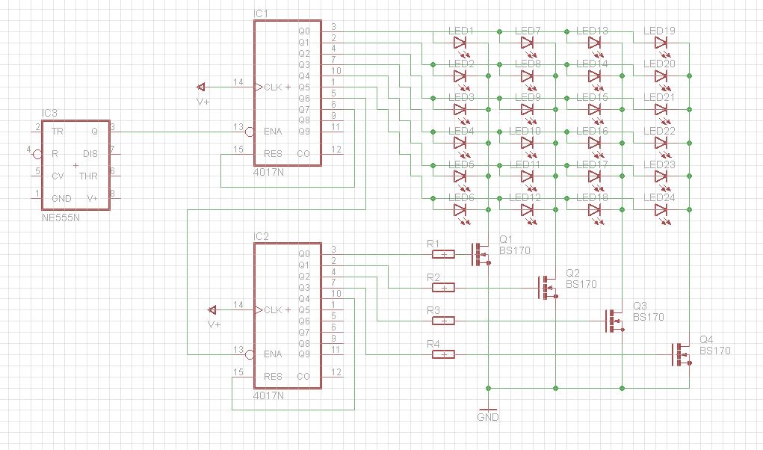Click the Q4 BS170 MOSFET symbol
763x450 pixels.
point(682,354)
